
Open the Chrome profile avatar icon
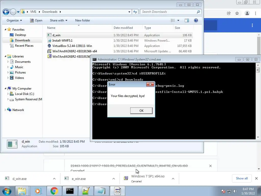(x=247, y=13)
